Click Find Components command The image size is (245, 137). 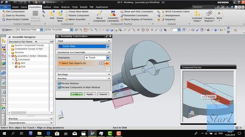click(13, 11)
